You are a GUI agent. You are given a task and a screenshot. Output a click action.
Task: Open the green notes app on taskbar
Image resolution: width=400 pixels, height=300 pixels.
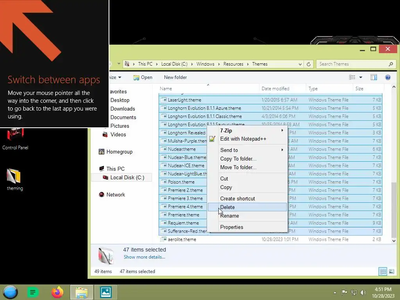pyautogui.click(x=33, y=292)
